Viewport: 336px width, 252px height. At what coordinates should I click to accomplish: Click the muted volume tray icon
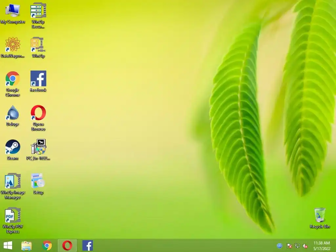(305, 246)
